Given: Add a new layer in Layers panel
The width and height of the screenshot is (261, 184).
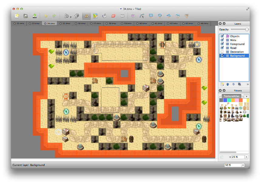Looking at the screenshot, I should click(222, 84).
